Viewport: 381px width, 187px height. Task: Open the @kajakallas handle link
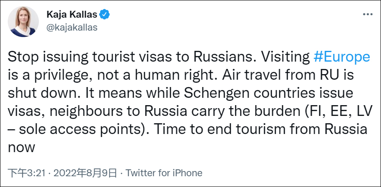pyautogui.click(x=72, y=27)
